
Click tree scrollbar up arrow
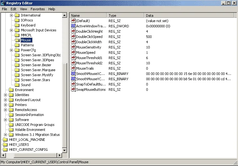65,15
